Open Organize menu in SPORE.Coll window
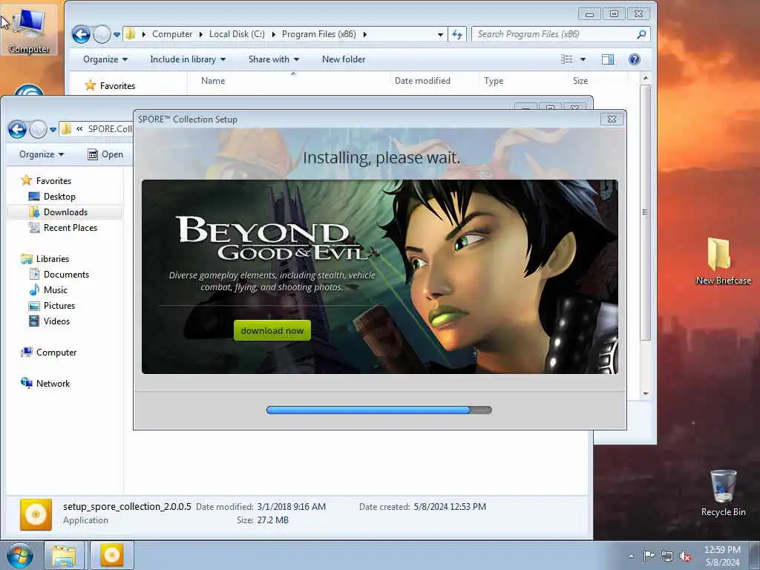This screenshot has width=760, height=570. click(x=42, y=154)
